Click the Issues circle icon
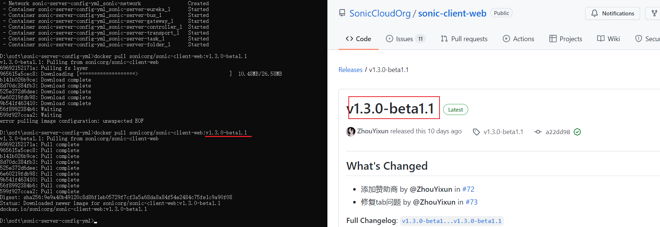Image resolution: width=660 pixels, height=227 pixels. pos(390,39)
